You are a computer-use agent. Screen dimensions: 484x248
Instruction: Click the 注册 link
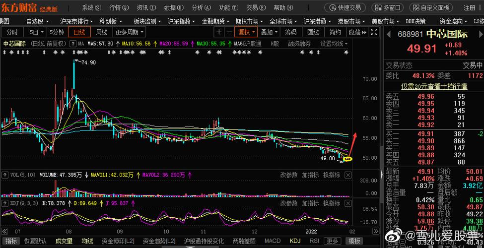470,7
